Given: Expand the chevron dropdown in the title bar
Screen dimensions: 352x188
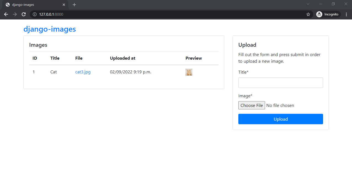Looking at the screenshot, I should (308, 4).
